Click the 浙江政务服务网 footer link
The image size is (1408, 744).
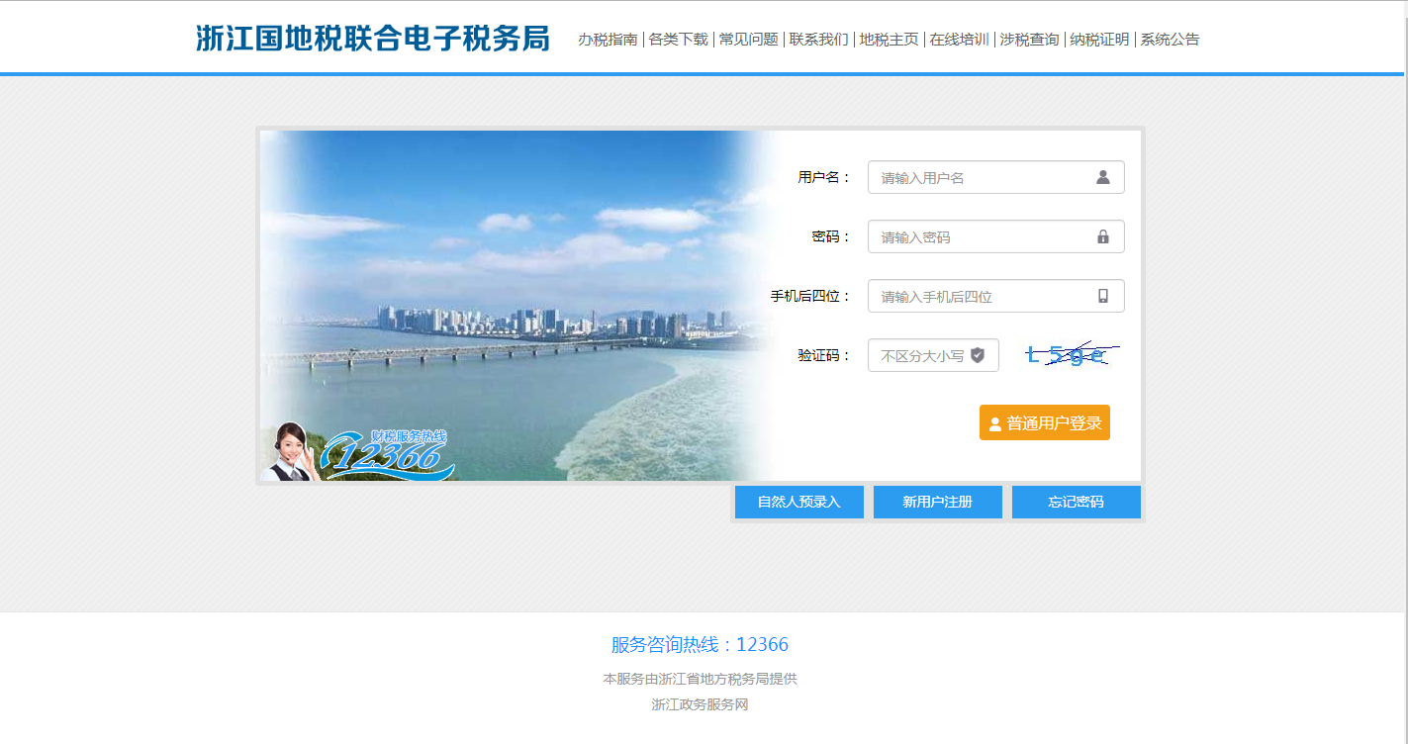[700, 705]
